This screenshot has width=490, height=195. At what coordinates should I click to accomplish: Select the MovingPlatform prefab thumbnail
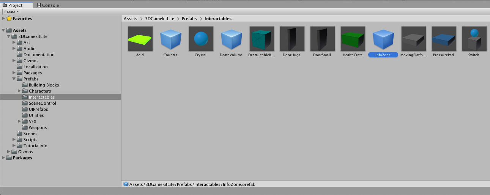click(x=413, y=39)
